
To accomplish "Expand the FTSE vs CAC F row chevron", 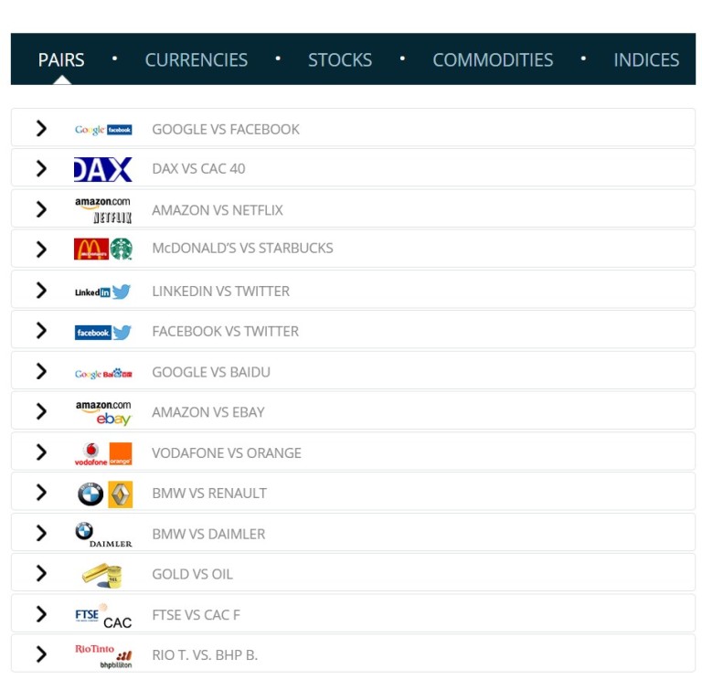I will click(x=41, y=614).
